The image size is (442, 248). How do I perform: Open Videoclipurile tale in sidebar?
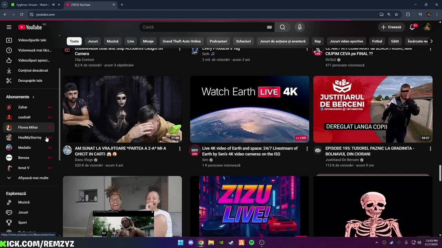click(29, 40)
